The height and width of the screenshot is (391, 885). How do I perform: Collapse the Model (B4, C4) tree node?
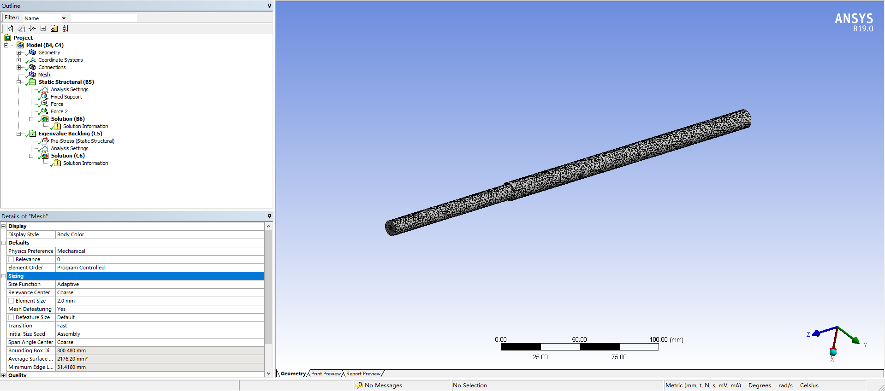pos(6,45)
